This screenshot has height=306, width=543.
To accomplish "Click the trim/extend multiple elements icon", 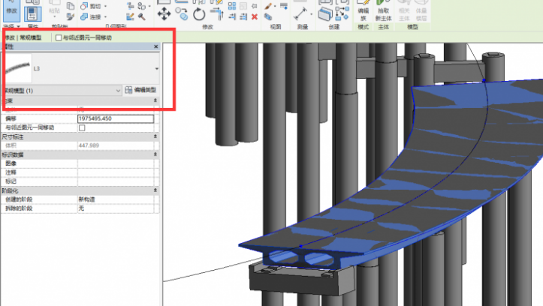I will (243, 16).
